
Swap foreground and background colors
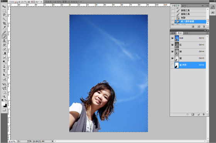click(x=6, y=100)
